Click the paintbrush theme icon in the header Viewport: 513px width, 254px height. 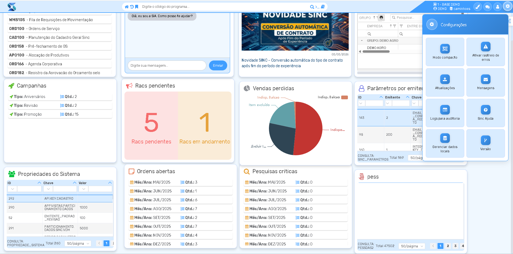[478, 7]
